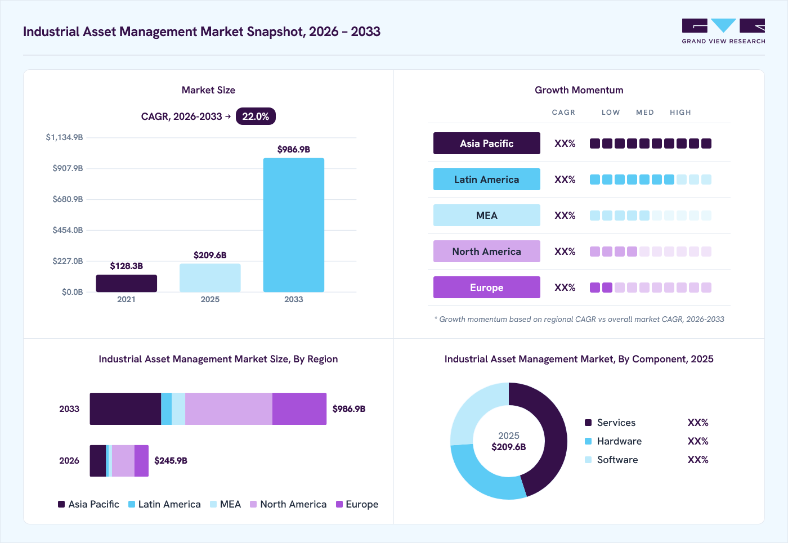Click the Latin America momentum indicator blocks

pyautogui.click(x=651, y=179)
